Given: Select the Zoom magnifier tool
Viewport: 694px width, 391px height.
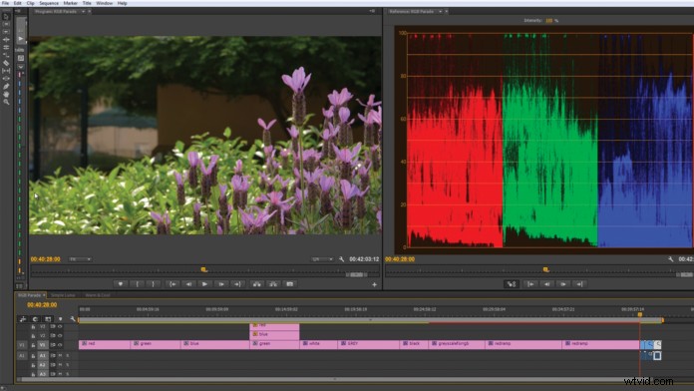Looking at the screenshot, I should coord(6,102).
